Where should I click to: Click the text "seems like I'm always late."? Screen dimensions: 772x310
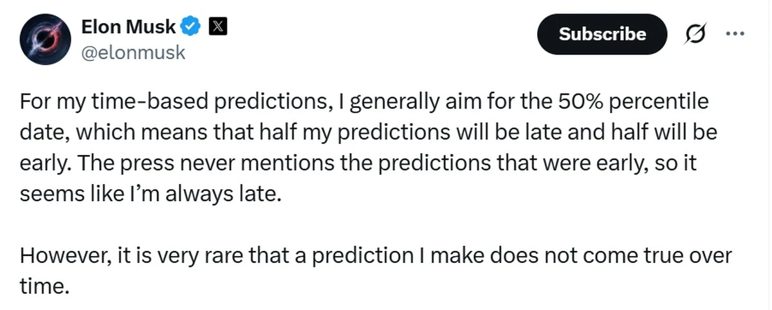click(151, 194)
